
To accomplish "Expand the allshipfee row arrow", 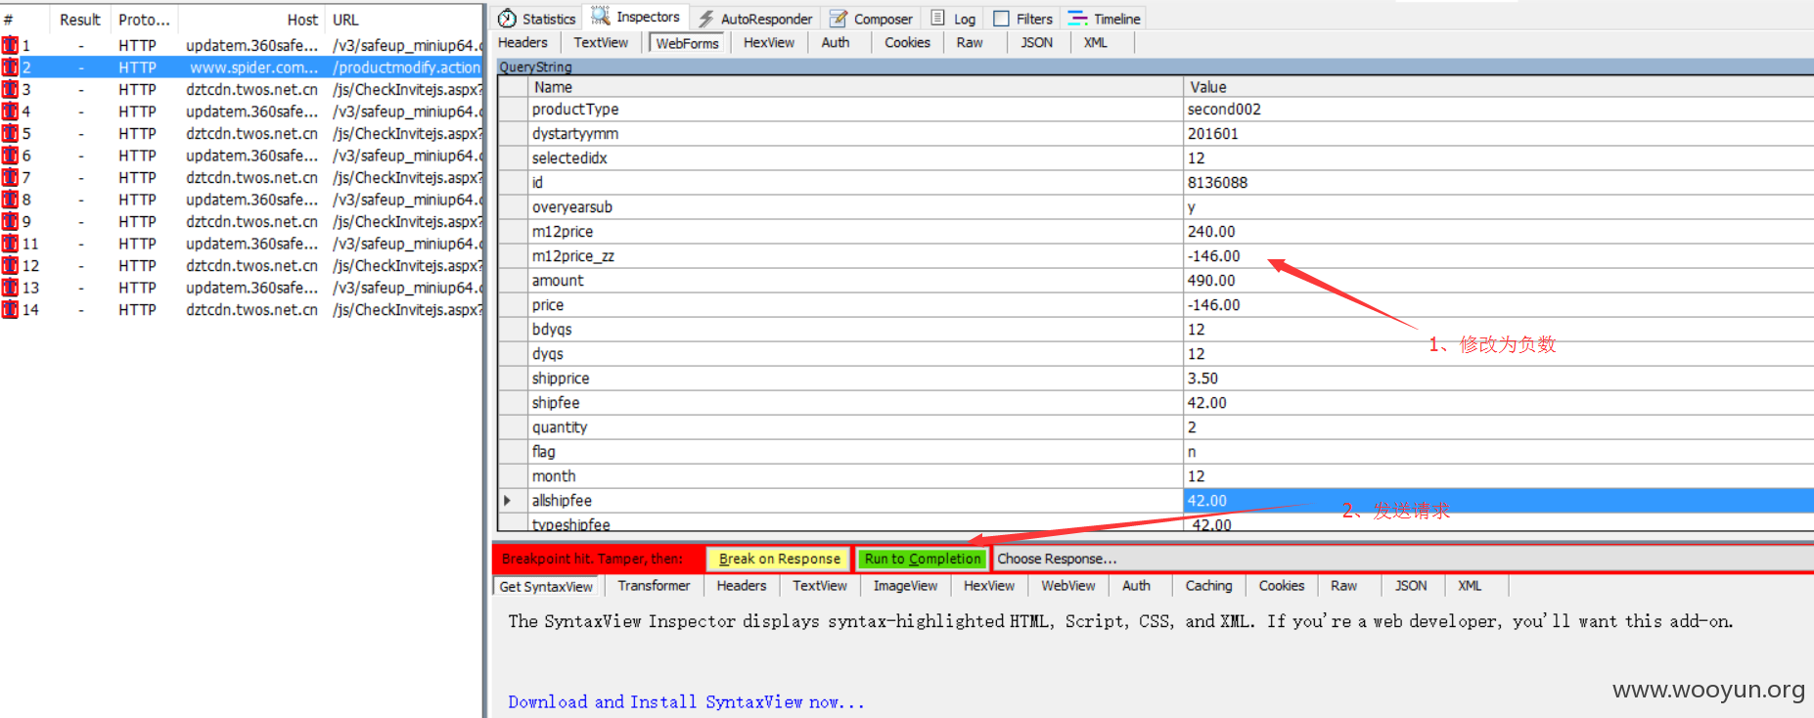I will [507, 501].
